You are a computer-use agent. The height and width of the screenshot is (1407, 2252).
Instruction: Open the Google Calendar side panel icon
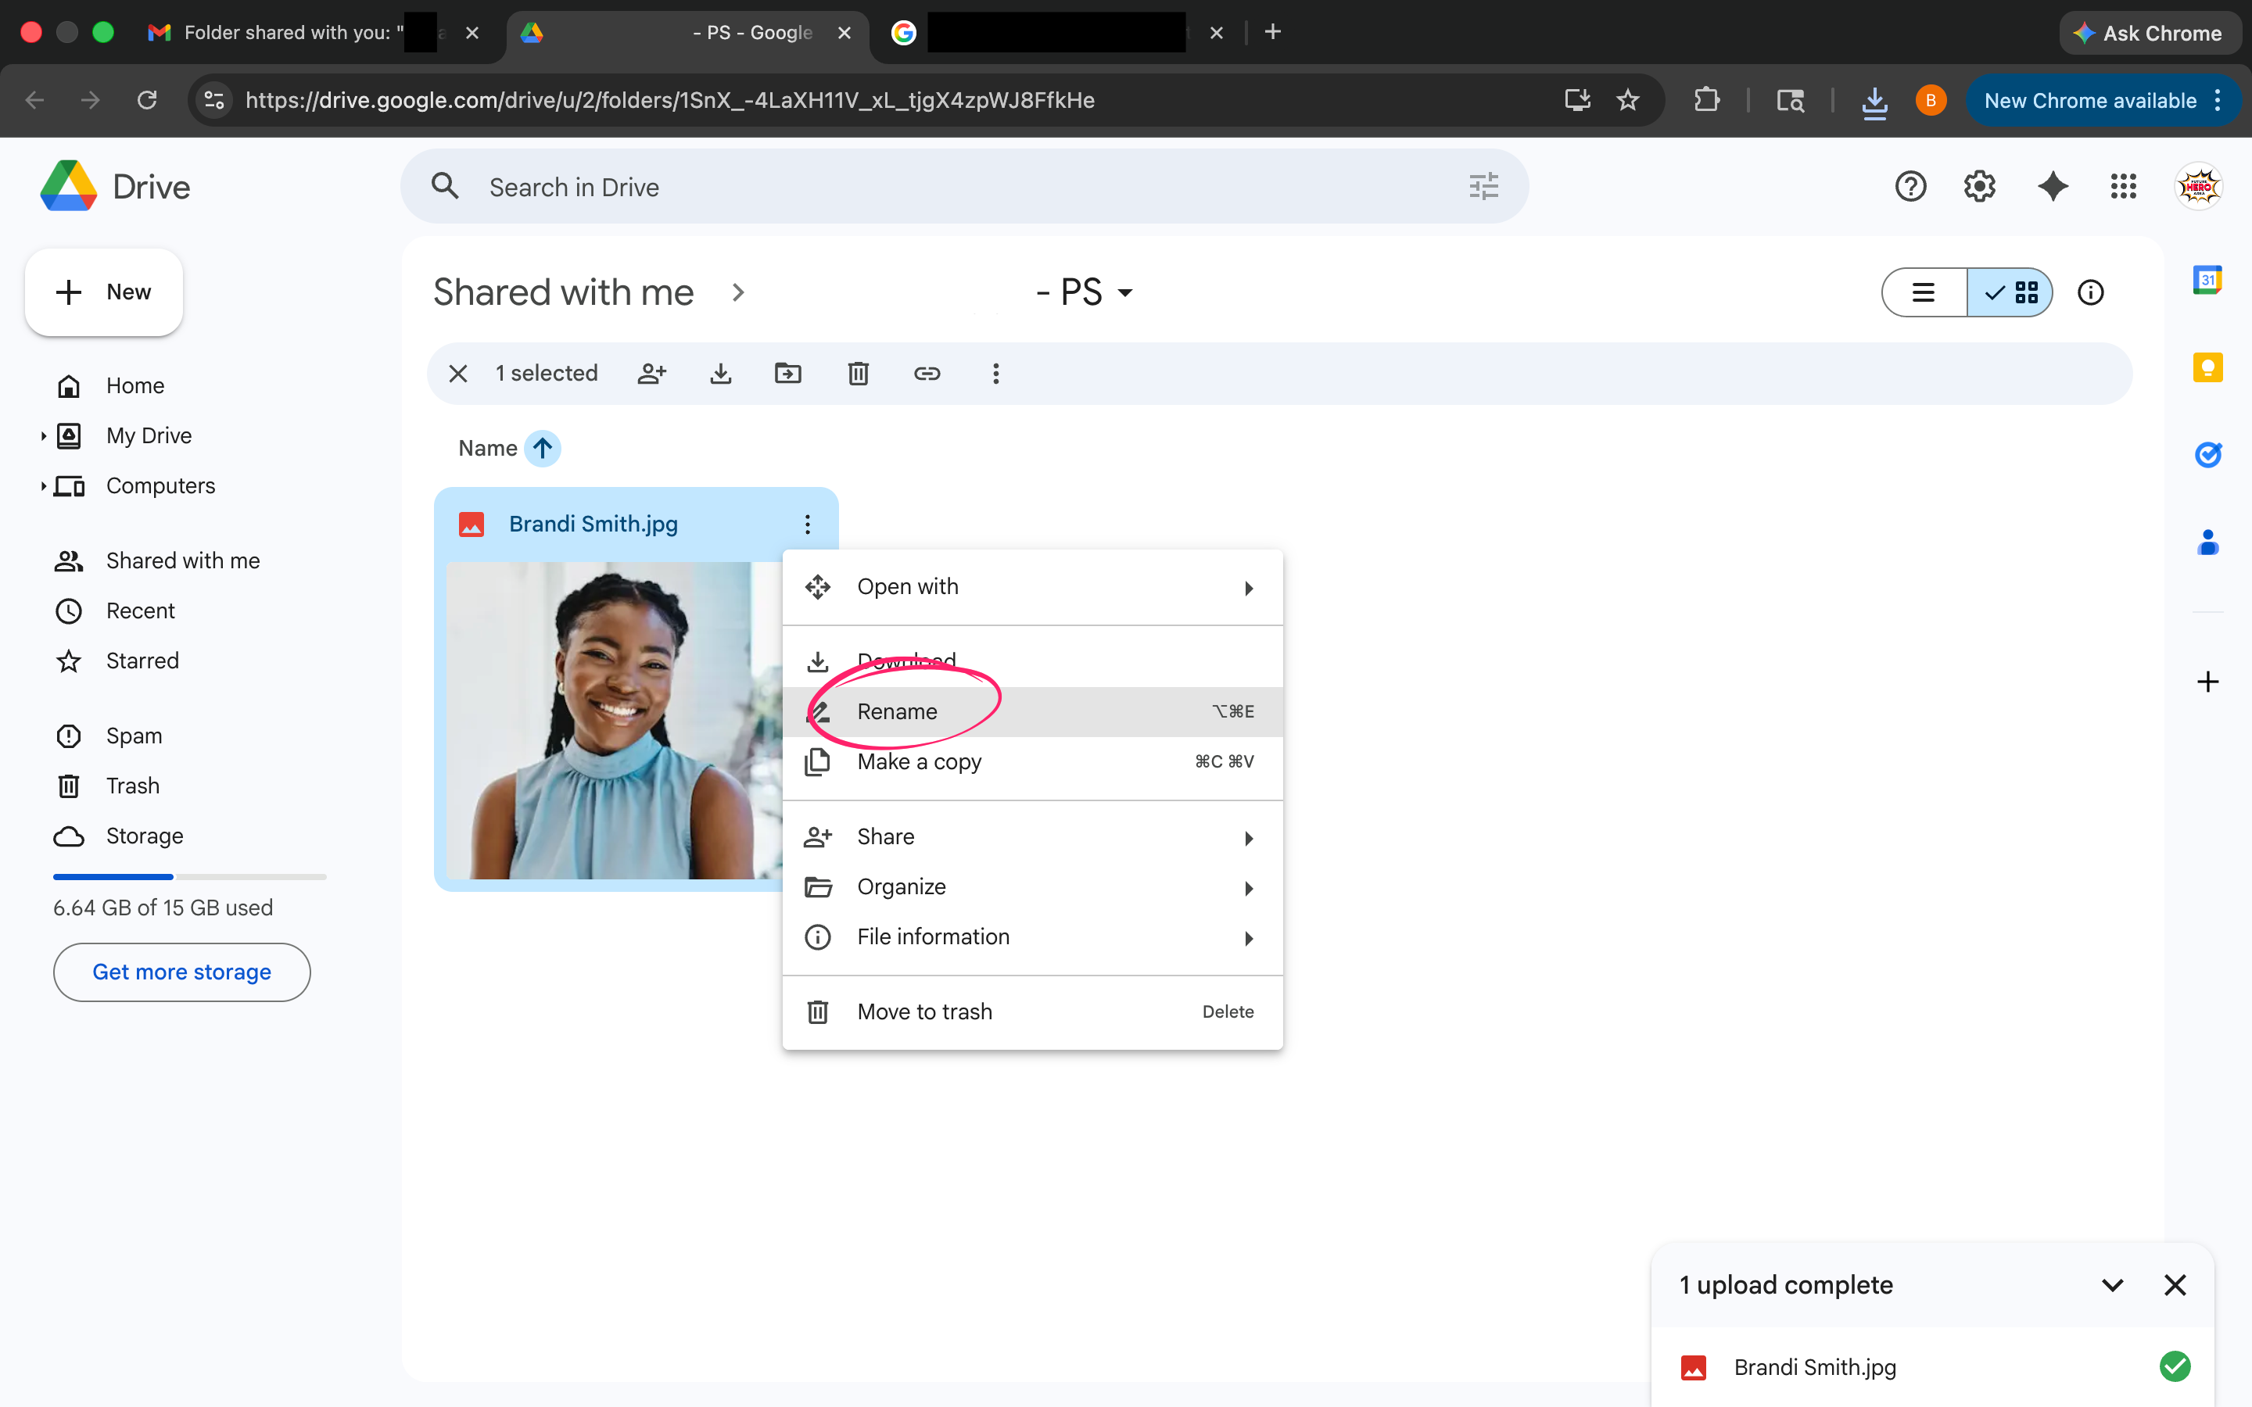pyautogui.click(x=2207, y=279)
